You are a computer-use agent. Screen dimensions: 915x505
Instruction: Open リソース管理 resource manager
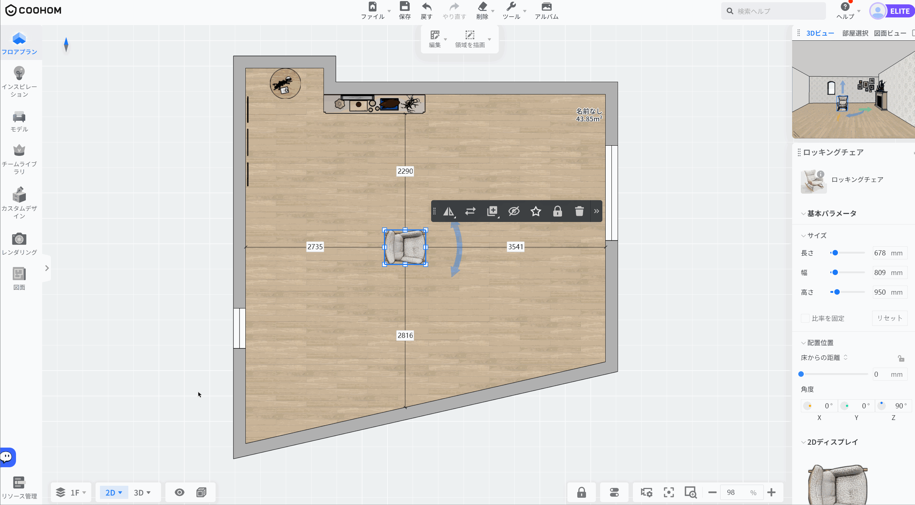[x=19, y=488]
